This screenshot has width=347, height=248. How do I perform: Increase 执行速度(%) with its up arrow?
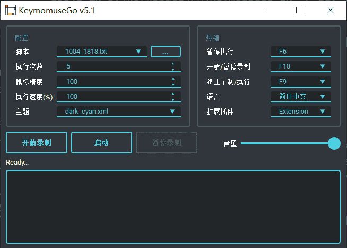point(173,93)
